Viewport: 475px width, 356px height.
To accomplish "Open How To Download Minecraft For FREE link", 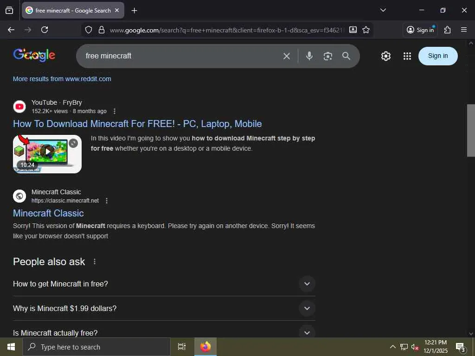I will (137, 124).
